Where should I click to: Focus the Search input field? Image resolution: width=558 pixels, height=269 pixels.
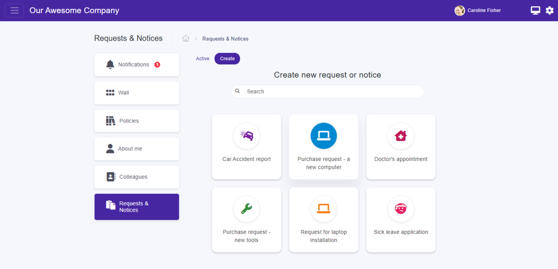pyautogui.click(x=327, y=91)
